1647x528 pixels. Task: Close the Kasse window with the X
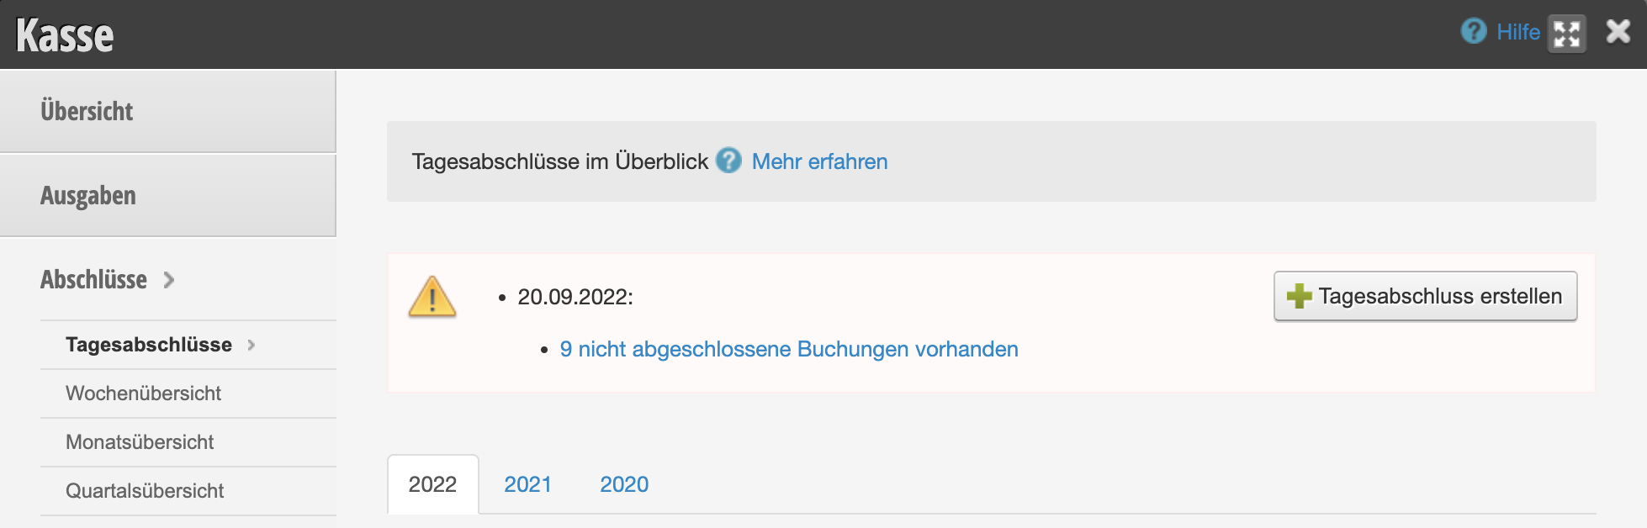(x=1618, y=32)
